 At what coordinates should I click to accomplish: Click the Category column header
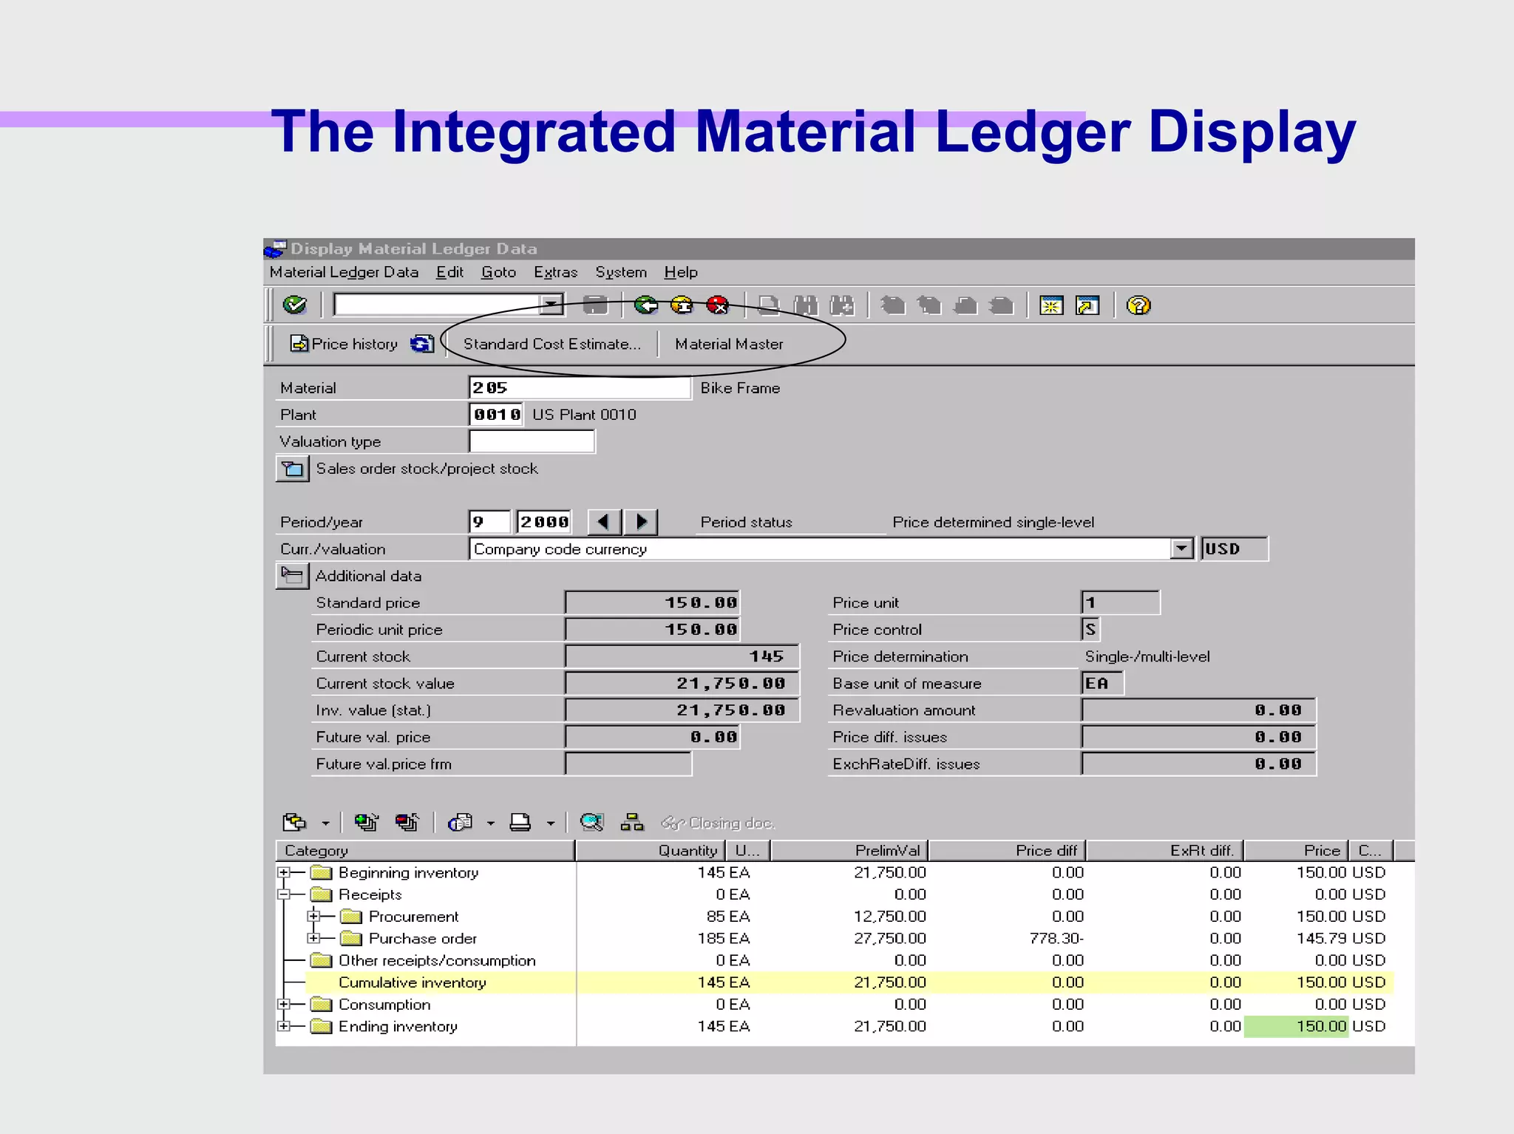tap(425, 850)
